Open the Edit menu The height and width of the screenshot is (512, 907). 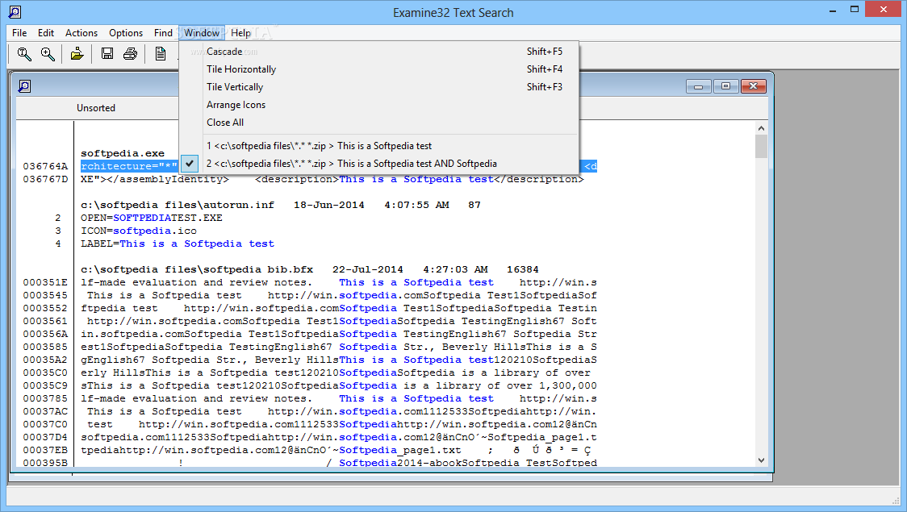46,33
